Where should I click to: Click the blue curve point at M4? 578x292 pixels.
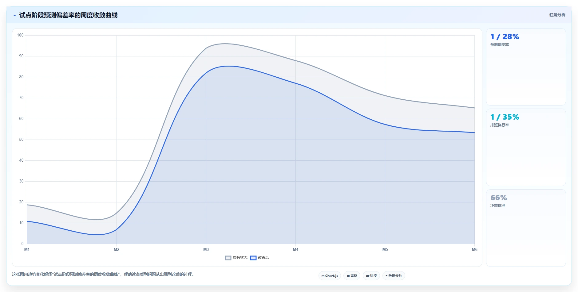pyautogui.click(x=295, y=83)
